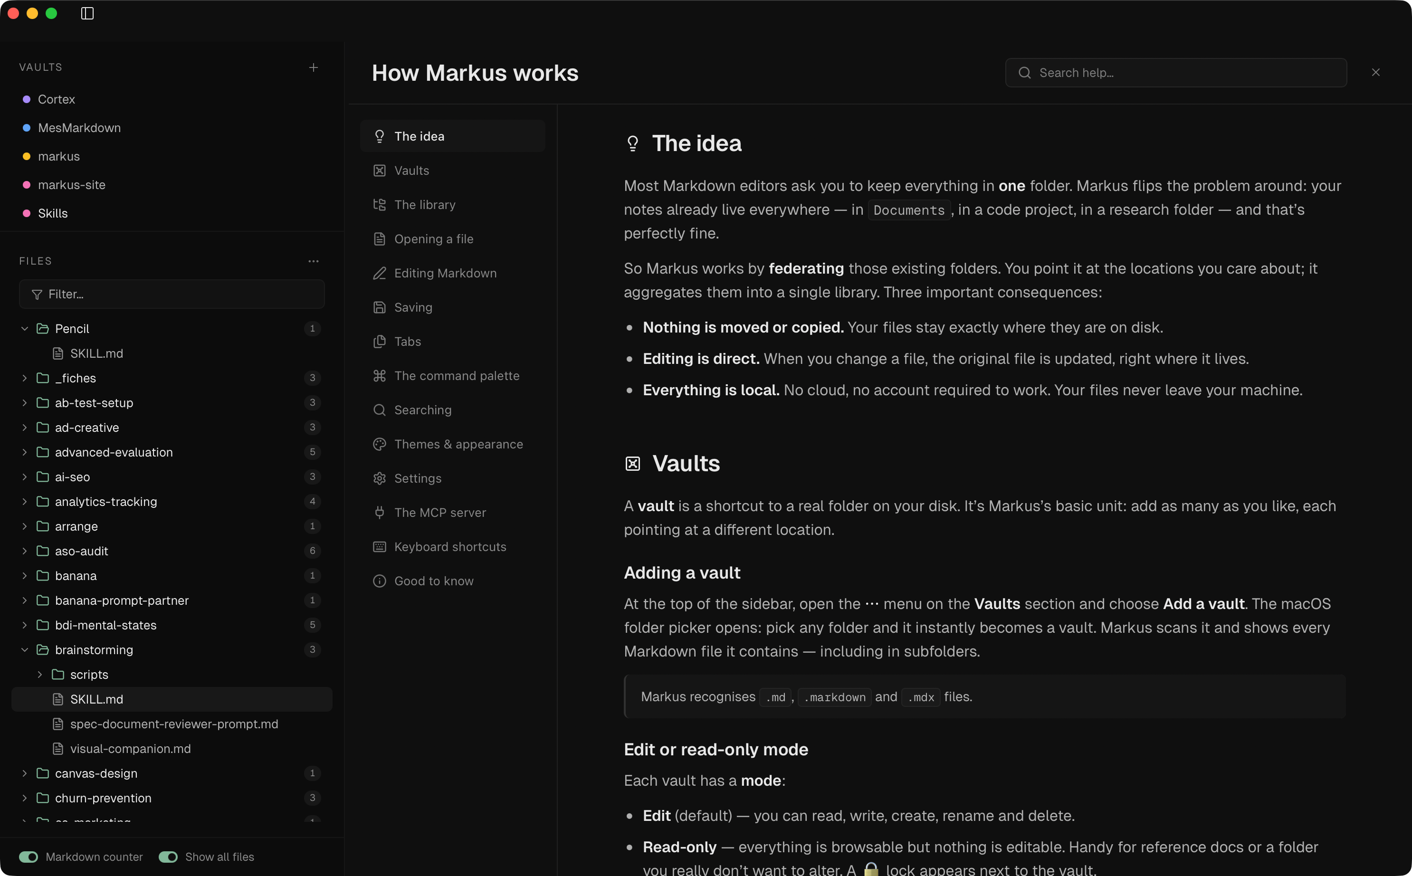1412x876 pixels.
Task: Open the Files section three-dot menu
Action: tap(314, 261)
